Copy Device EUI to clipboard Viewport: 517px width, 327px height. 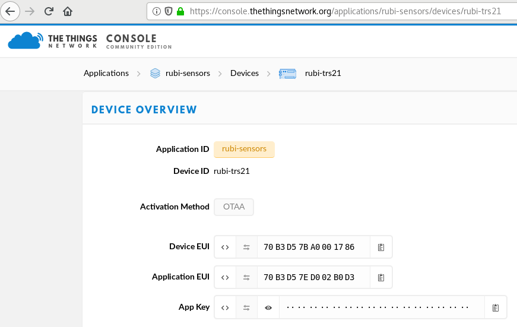[381, 247]
